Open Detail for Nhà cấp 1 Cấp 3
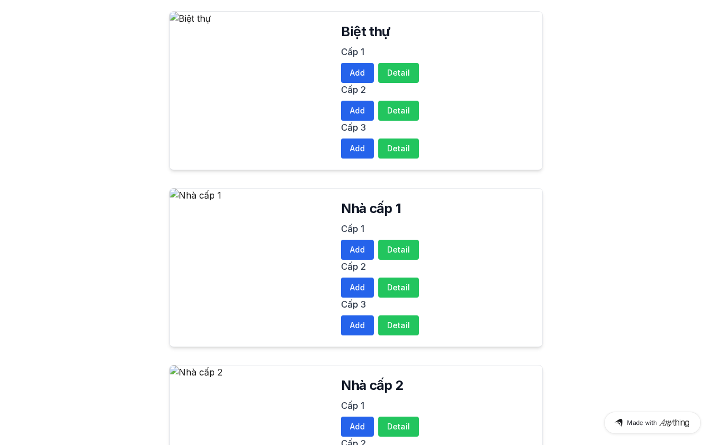 tap(398, 325)
